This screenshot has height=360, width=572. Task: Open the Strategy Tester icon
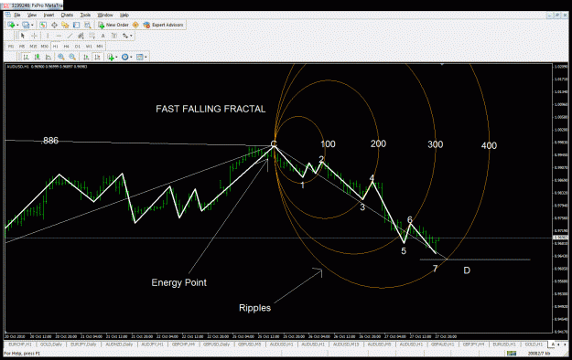coord(88,25)
